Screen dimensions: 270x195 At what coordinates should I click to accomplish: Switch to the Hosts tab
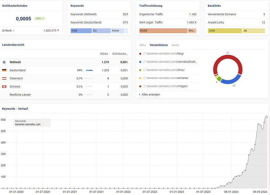175,45
